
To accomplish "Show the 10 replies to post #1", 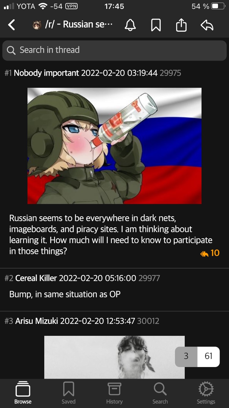I will tap(210, 253).
